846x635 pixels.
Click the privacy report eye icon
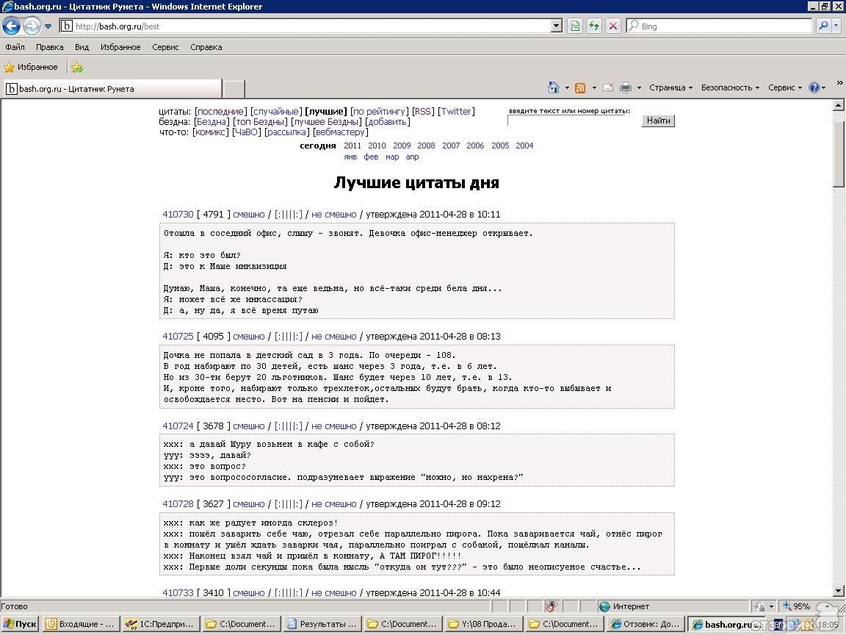click(x=552, y=606)
